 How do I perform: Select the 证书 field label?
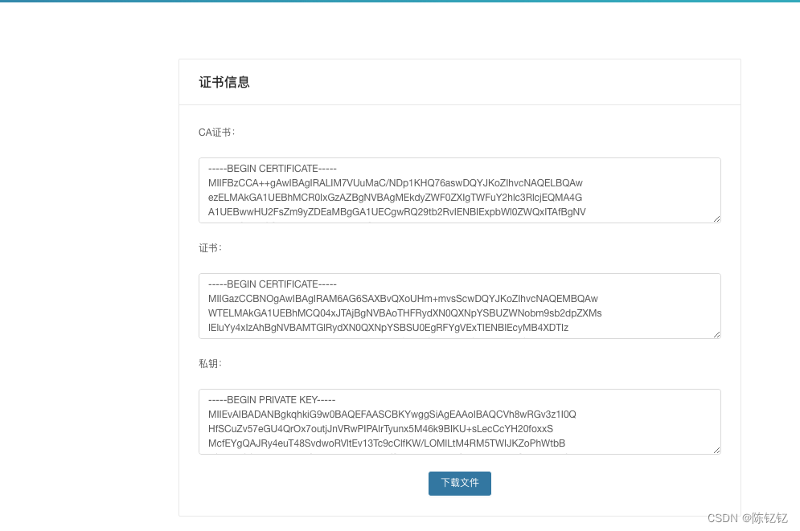207,247
